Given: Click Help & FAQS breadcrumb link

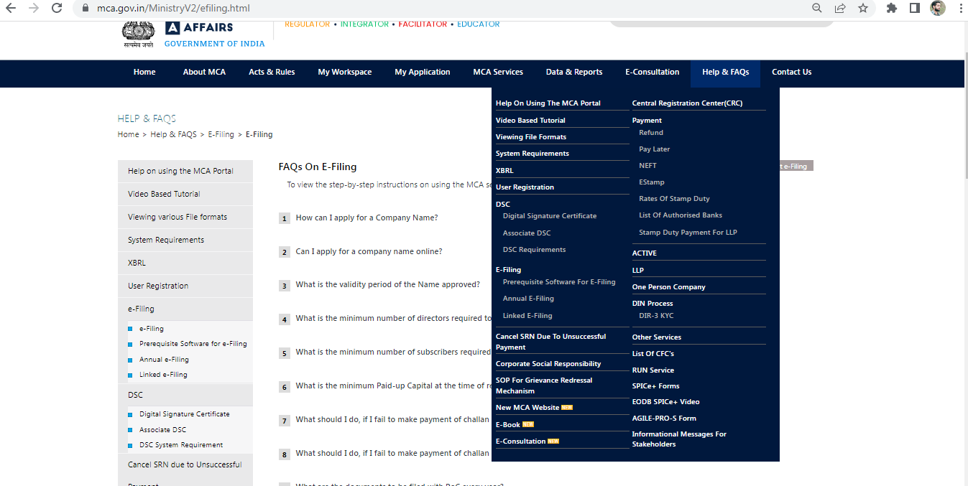Looking at the screenshot, I should pyautogui.click(x=173, y=134).
